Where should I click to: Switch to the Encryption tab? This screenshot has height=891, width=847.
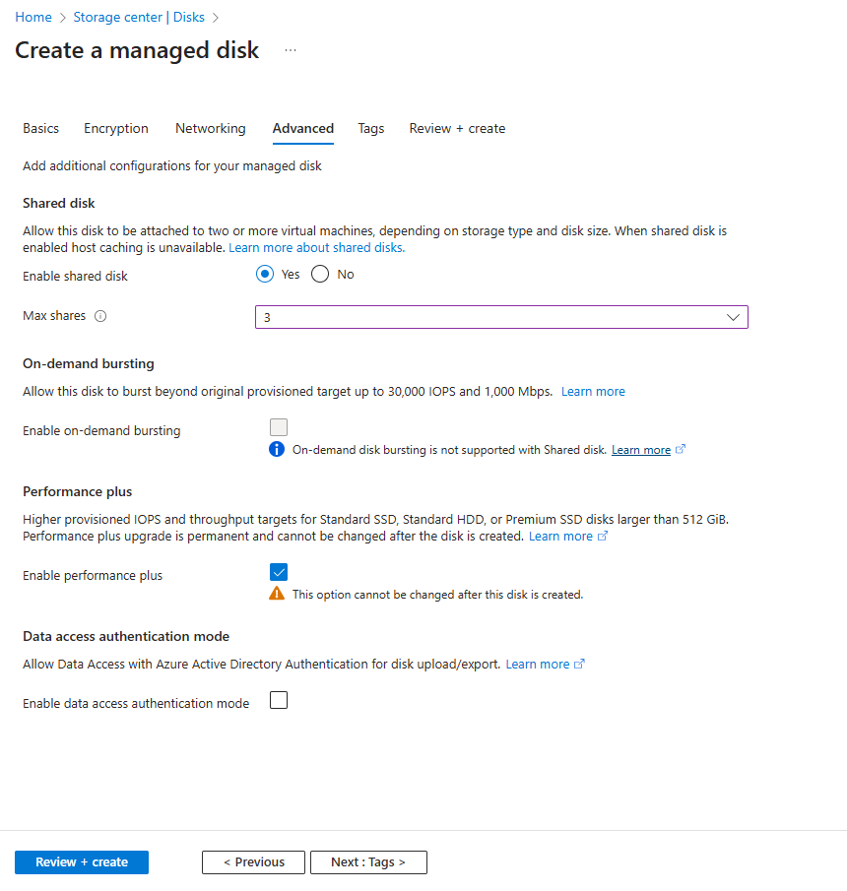click(x=115, y=128)
